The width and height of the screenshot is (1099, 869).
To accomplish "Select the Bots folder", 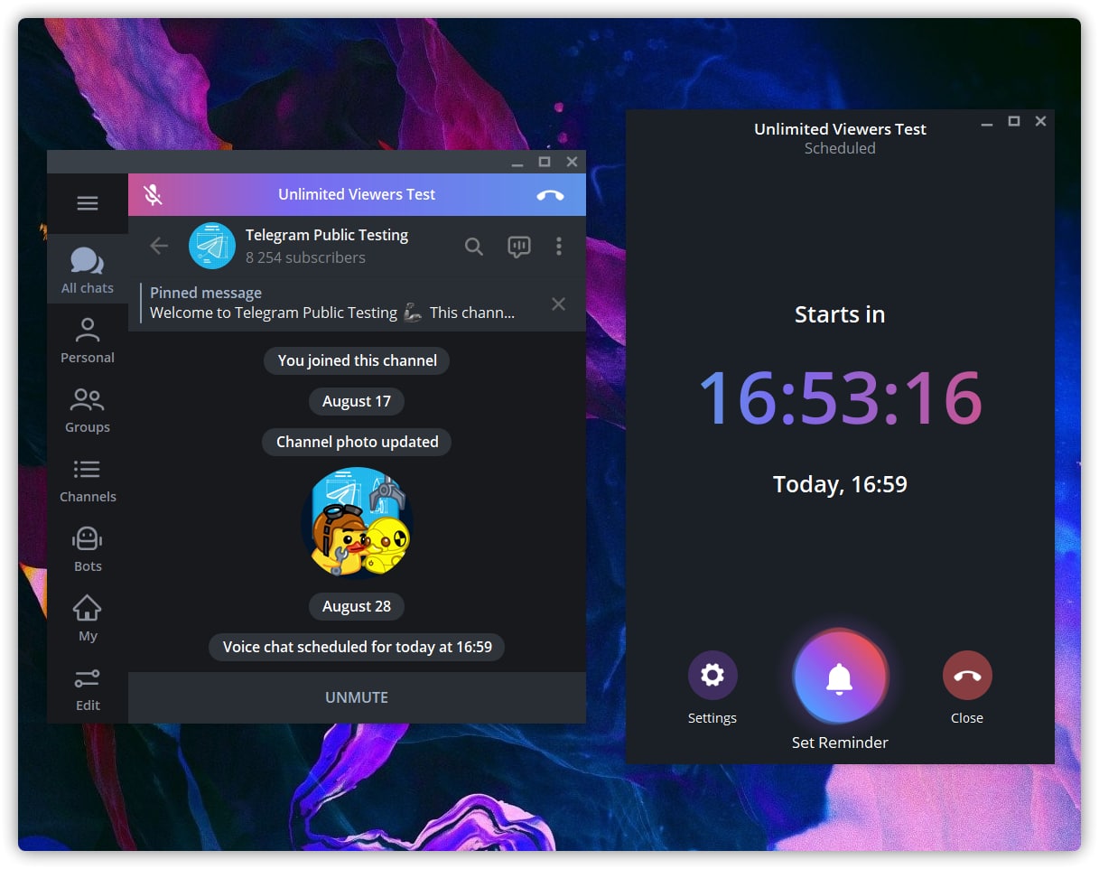I will [x=88, y=548].
